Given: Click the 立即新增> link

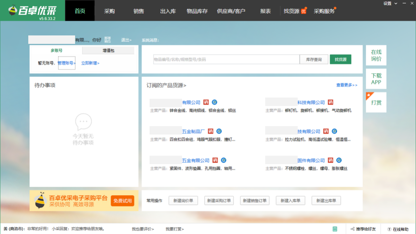Looking at the screenshot, I should click(90, 63).
